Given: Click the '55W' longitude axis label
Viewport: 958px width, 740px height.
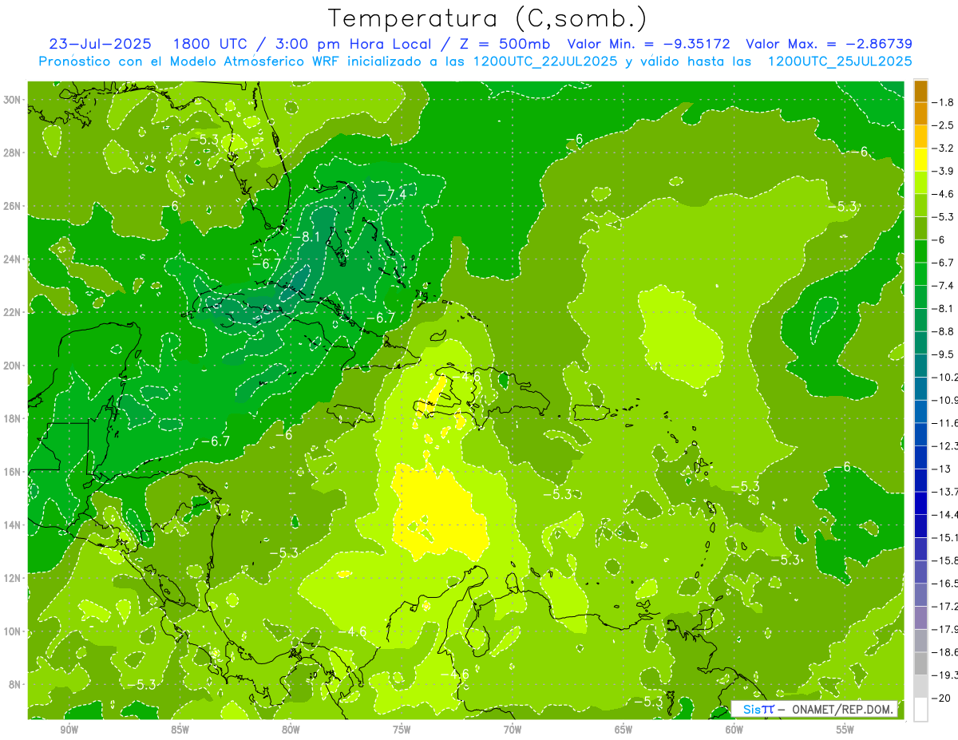Looking at the screenshot, I should [x=845, y=730].
